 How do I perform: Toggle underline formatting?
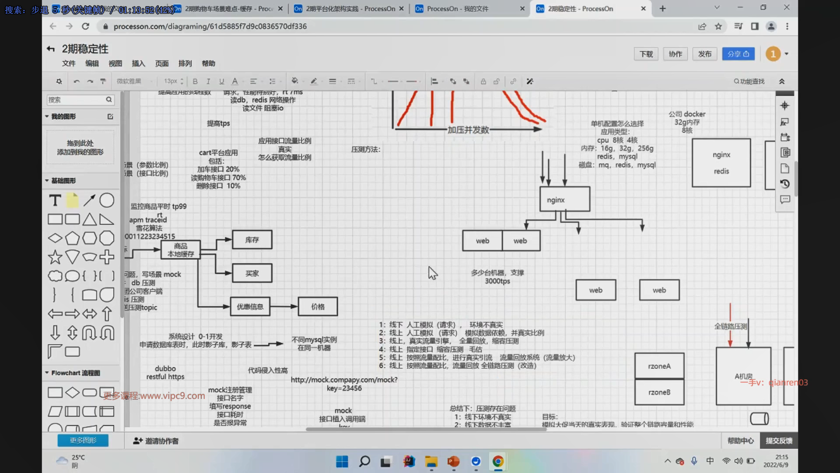coord(221,81)
